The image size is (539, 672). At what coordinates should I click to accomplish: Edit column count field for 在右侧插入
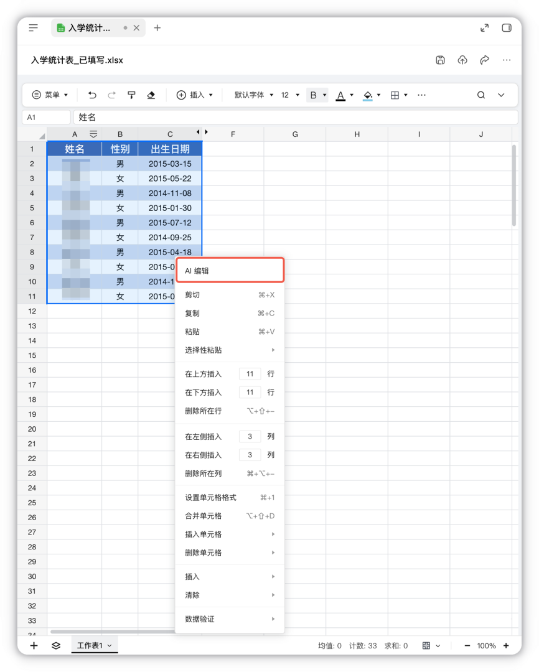click(250, 455)
